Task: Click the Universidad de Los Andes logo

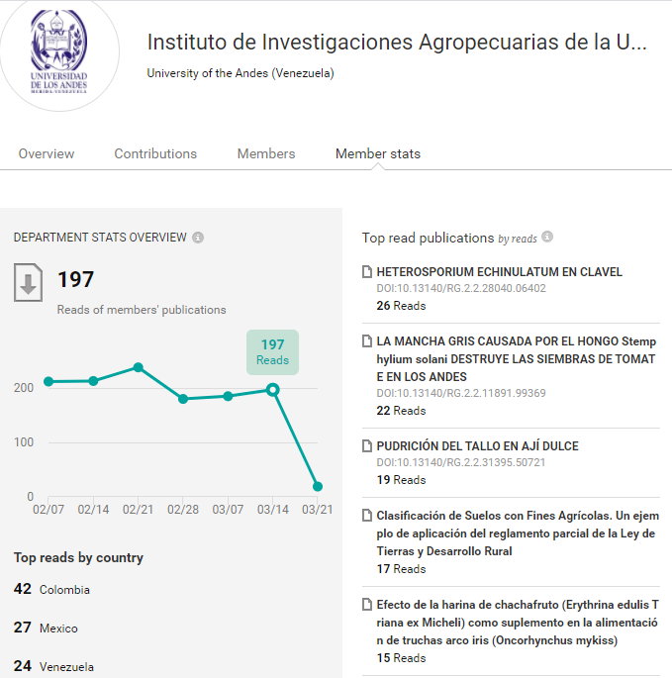Action: (x=59, y=51)
